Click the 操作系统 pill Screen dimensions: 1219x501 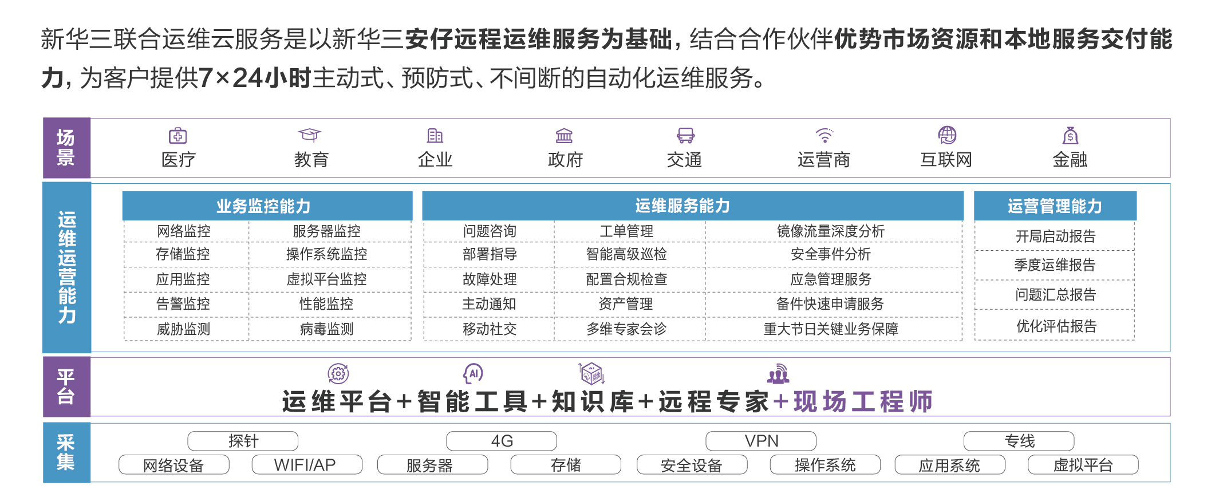click(825, 465)
